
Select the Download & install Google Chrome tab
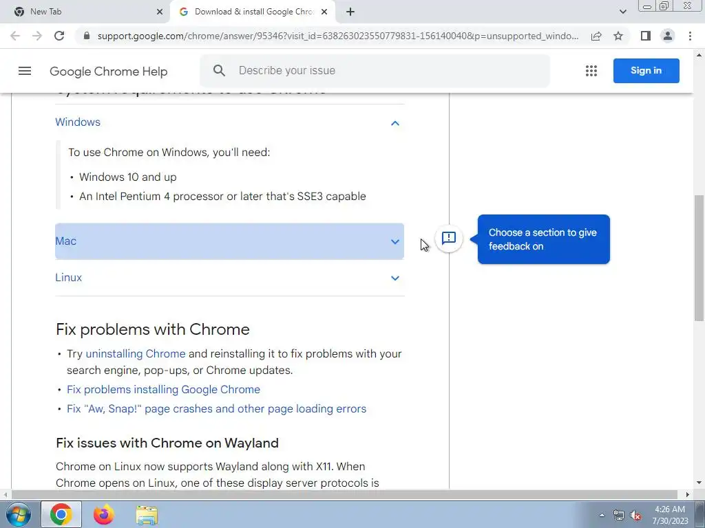[254, 12]
